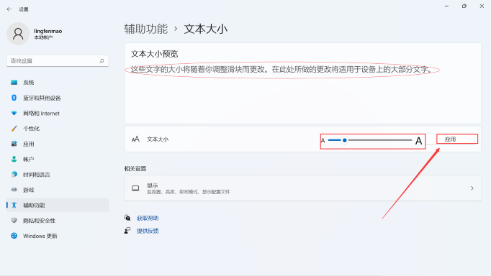Click the search magnifier icon
491x276 pixels.
pyautogui.click(x=102, y=61)
